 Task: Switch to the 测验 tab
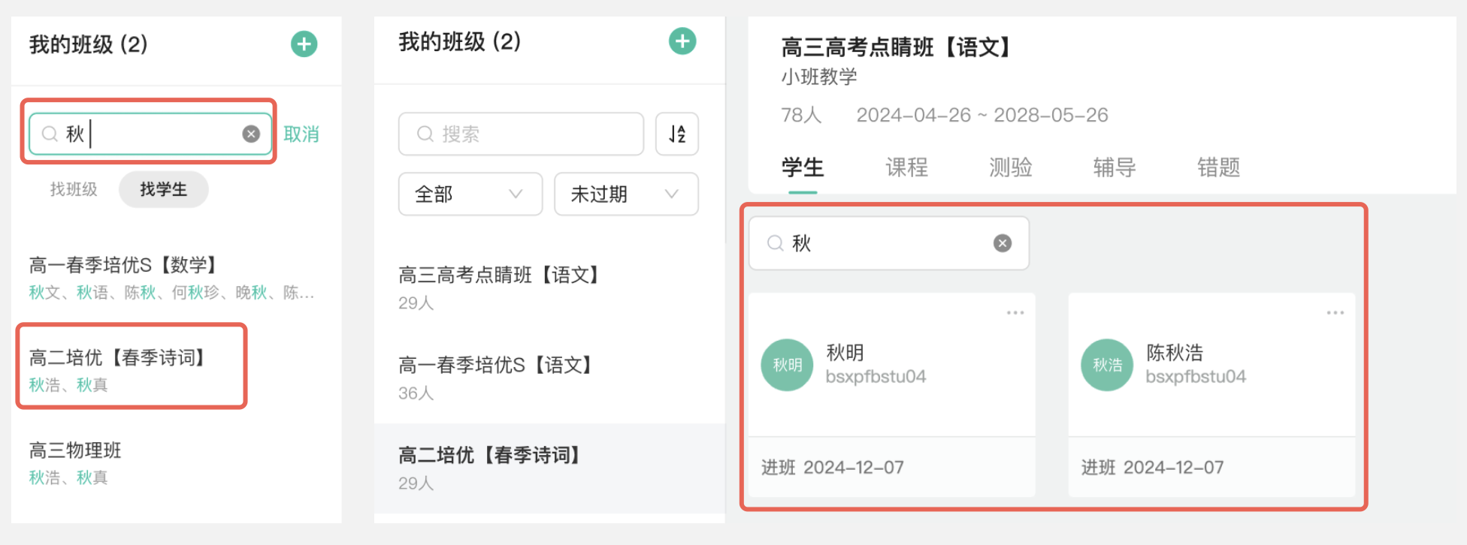(x=1011, y=167)
